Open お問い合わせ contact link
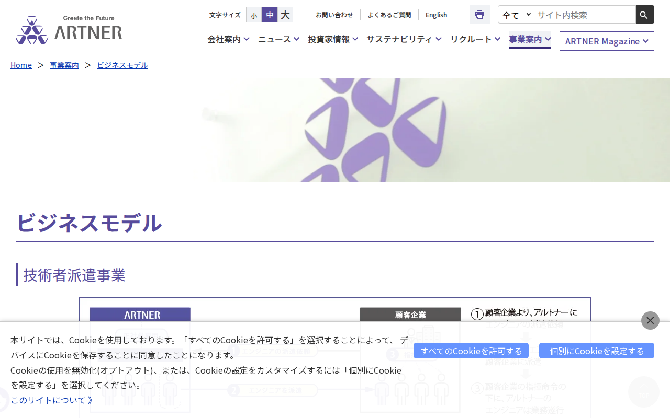The width and height of the screenshot is (670, 418). 334,15
